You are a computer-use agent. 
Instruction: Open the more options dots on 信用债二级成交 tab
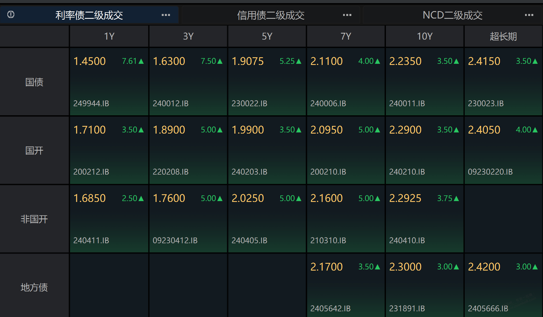point(347,15)
